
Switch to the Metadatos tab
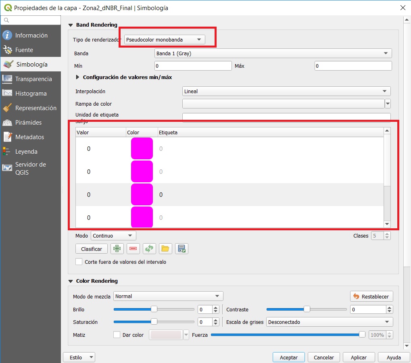tap(29, 137)
